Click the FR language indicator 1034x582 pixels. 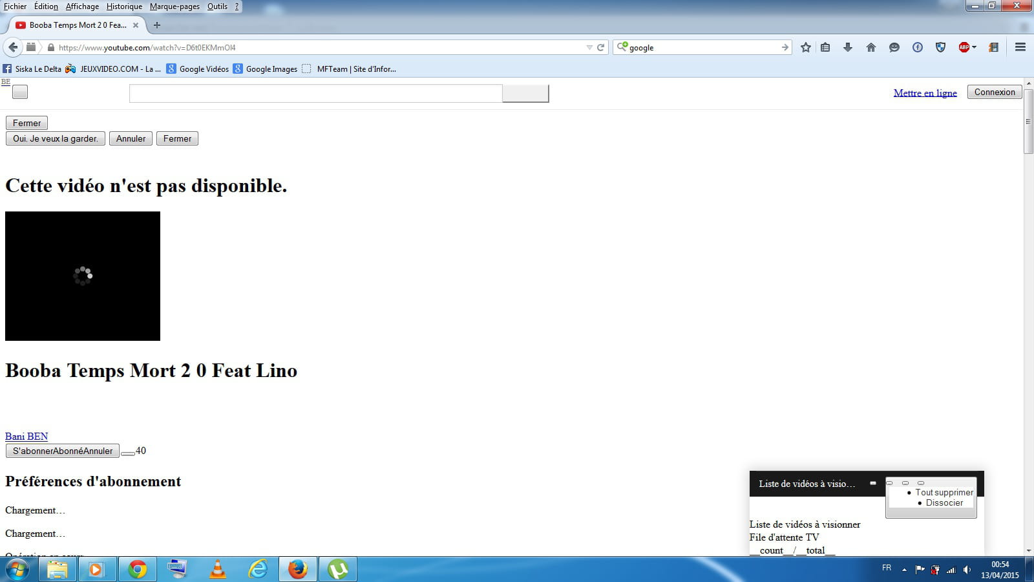click(x=887, y=568)
